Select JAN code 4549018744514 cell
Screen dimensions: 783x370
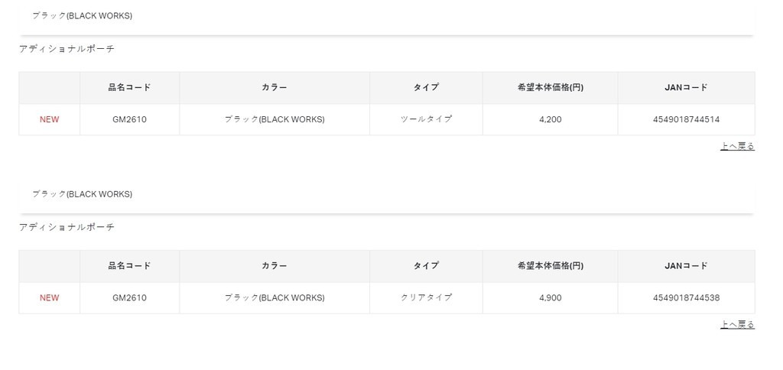[x=687, y=119]
